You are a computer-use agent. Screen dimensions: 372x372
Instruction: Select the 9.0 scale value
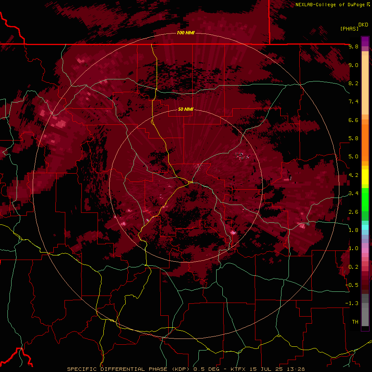click(353, 65)
